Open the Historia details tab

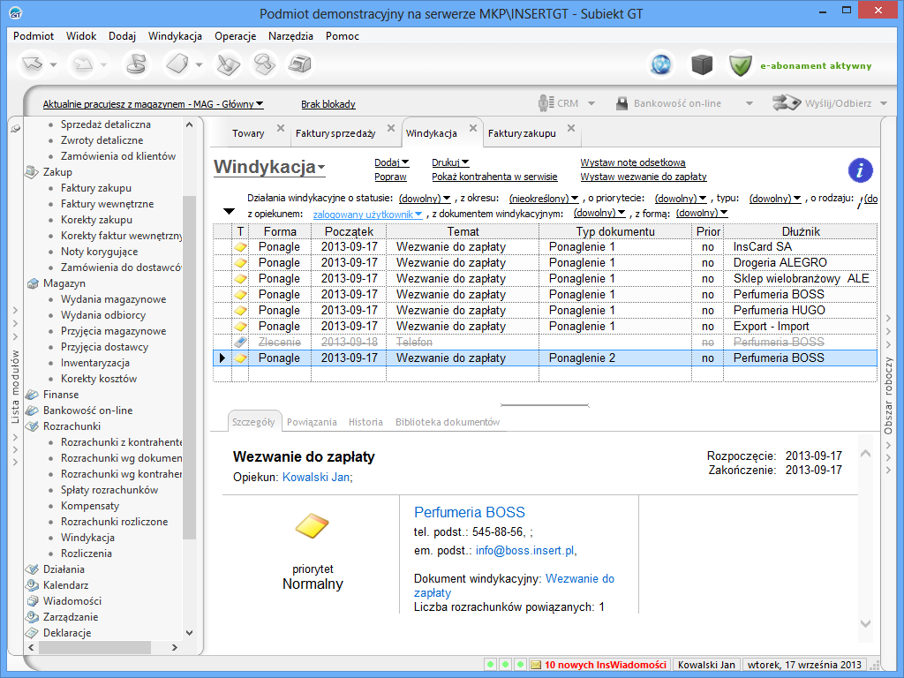point(365,422)
